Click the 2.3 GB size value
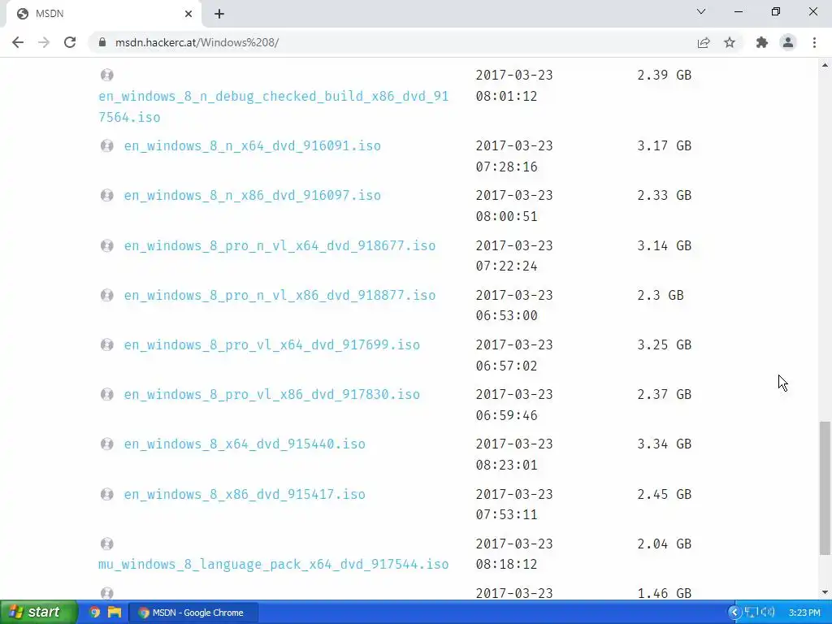This screenshot has width=832, height=624. point(661,295)
